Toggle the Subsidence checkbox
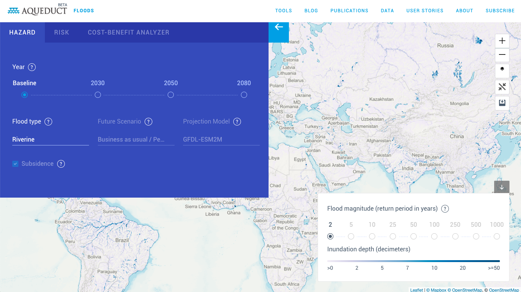521x292 pixels. pos(15,164)
